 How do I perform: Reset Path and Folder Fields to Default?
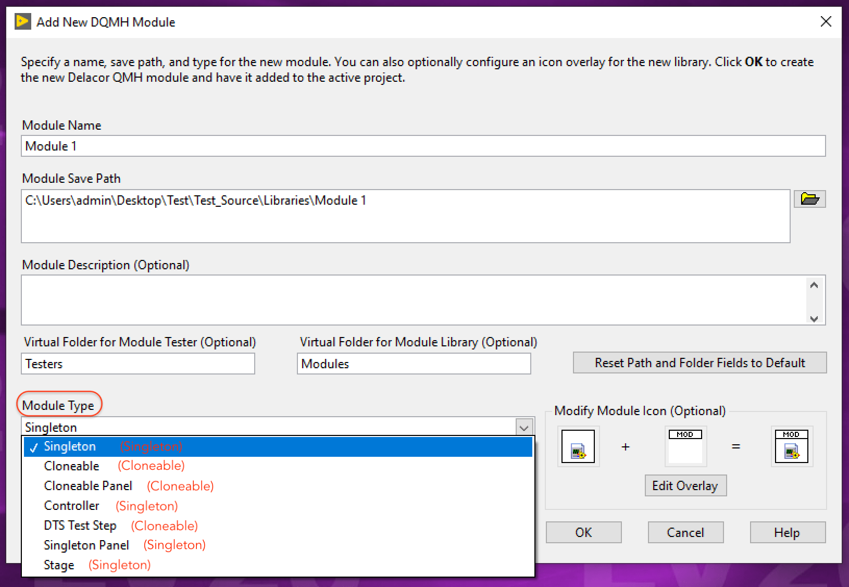(700, 363)
